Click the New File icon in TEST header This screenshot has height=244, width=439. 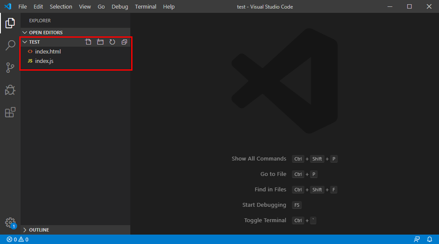(88, 42)
